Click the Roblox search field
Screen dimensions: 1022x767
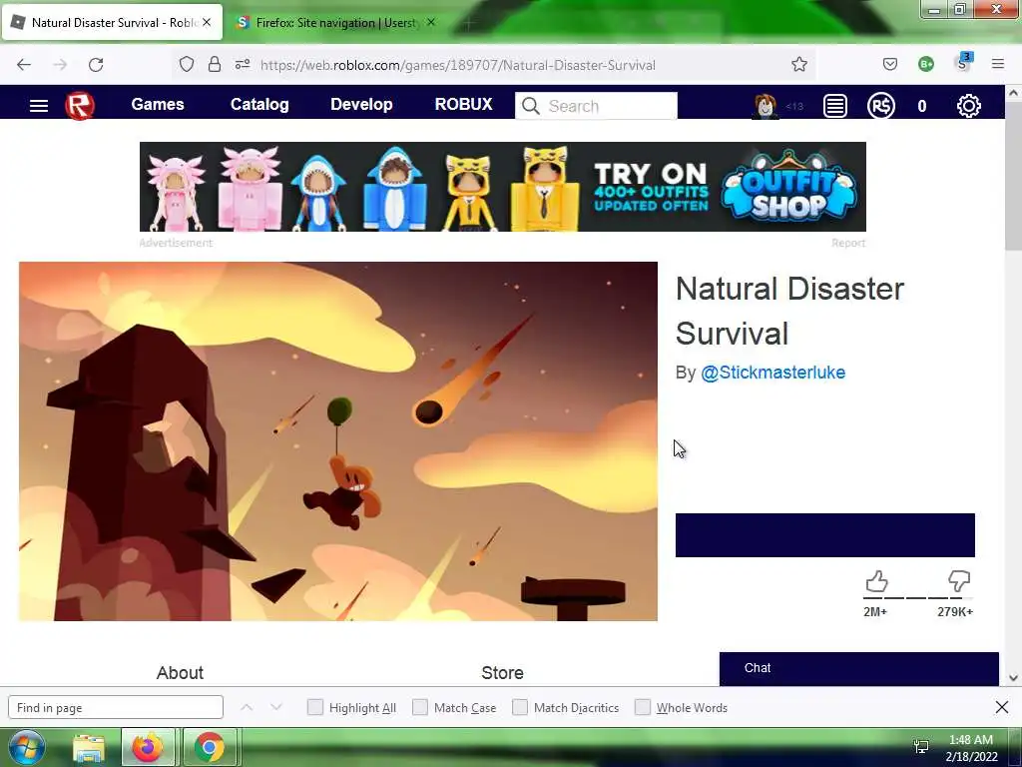click(x=596, y=106)
